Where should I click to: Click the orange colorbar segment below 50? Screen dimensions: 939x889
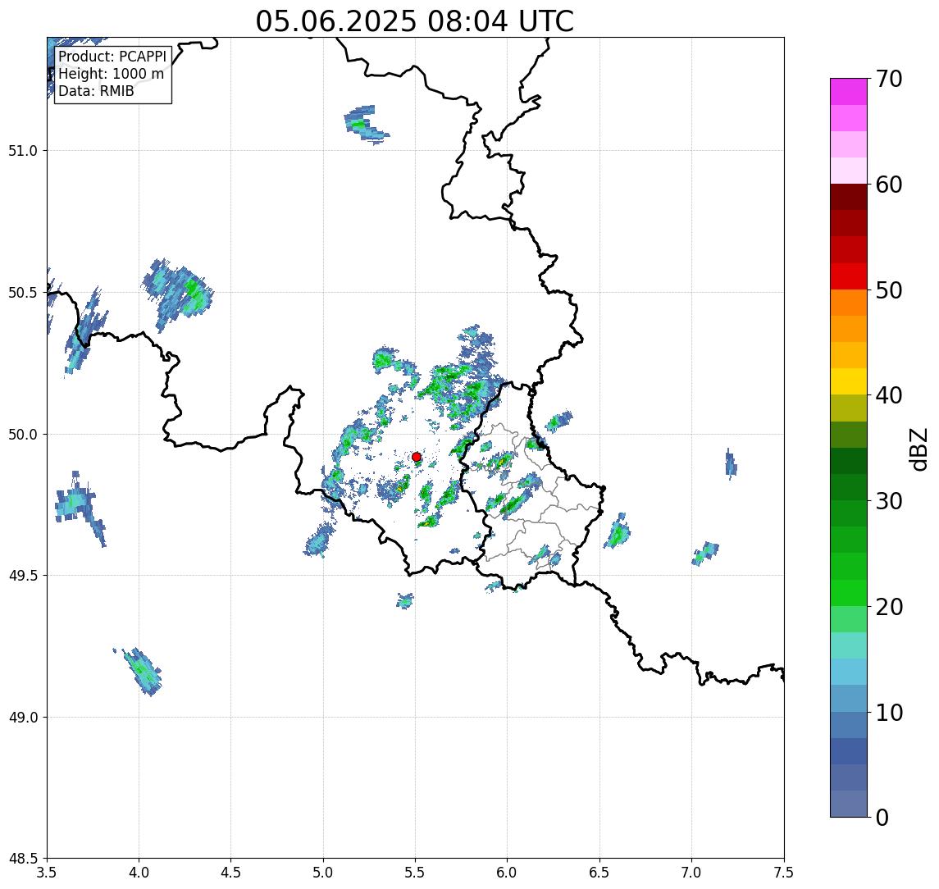tap(849, 303)
